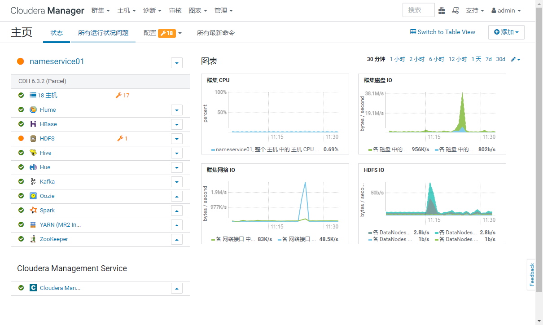The image size is (543, 325).
Task: Open the notification bell icon
Action: click(455, 10)
